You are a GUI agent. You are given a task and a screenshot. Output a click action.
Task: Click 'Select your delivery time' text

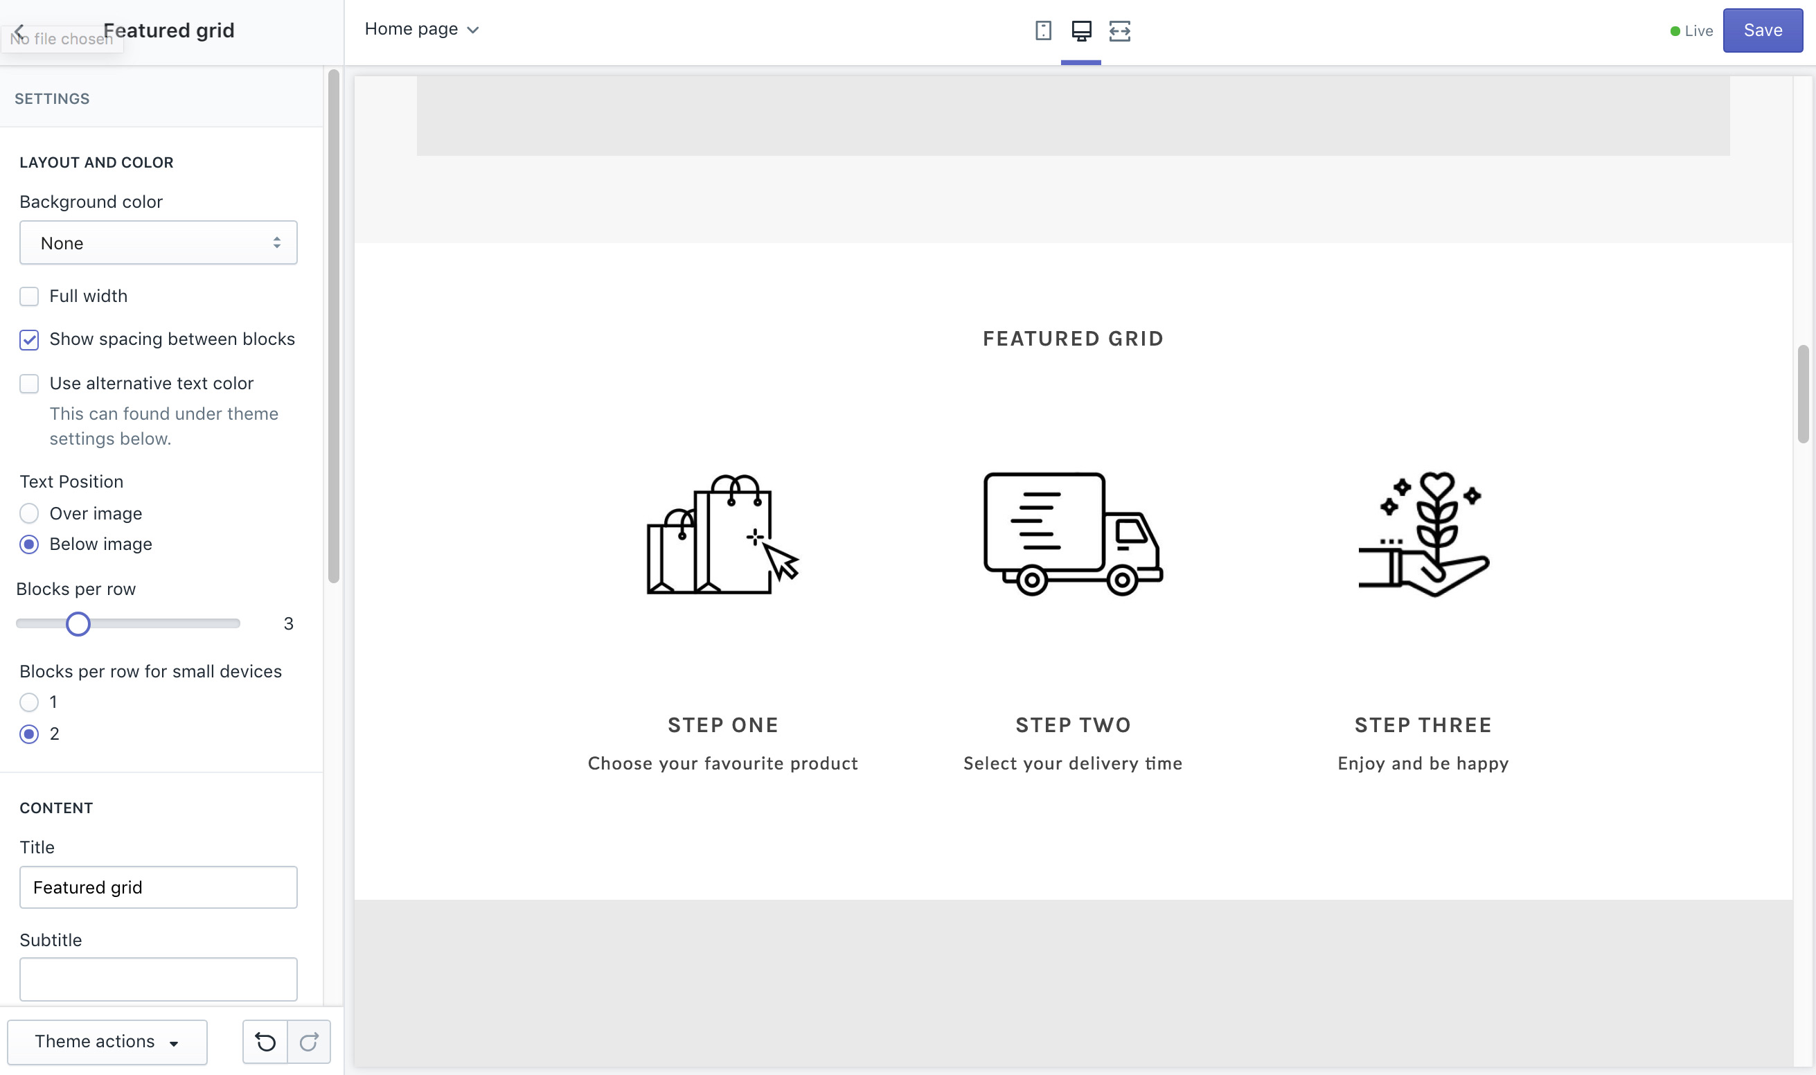[1073, 763]
